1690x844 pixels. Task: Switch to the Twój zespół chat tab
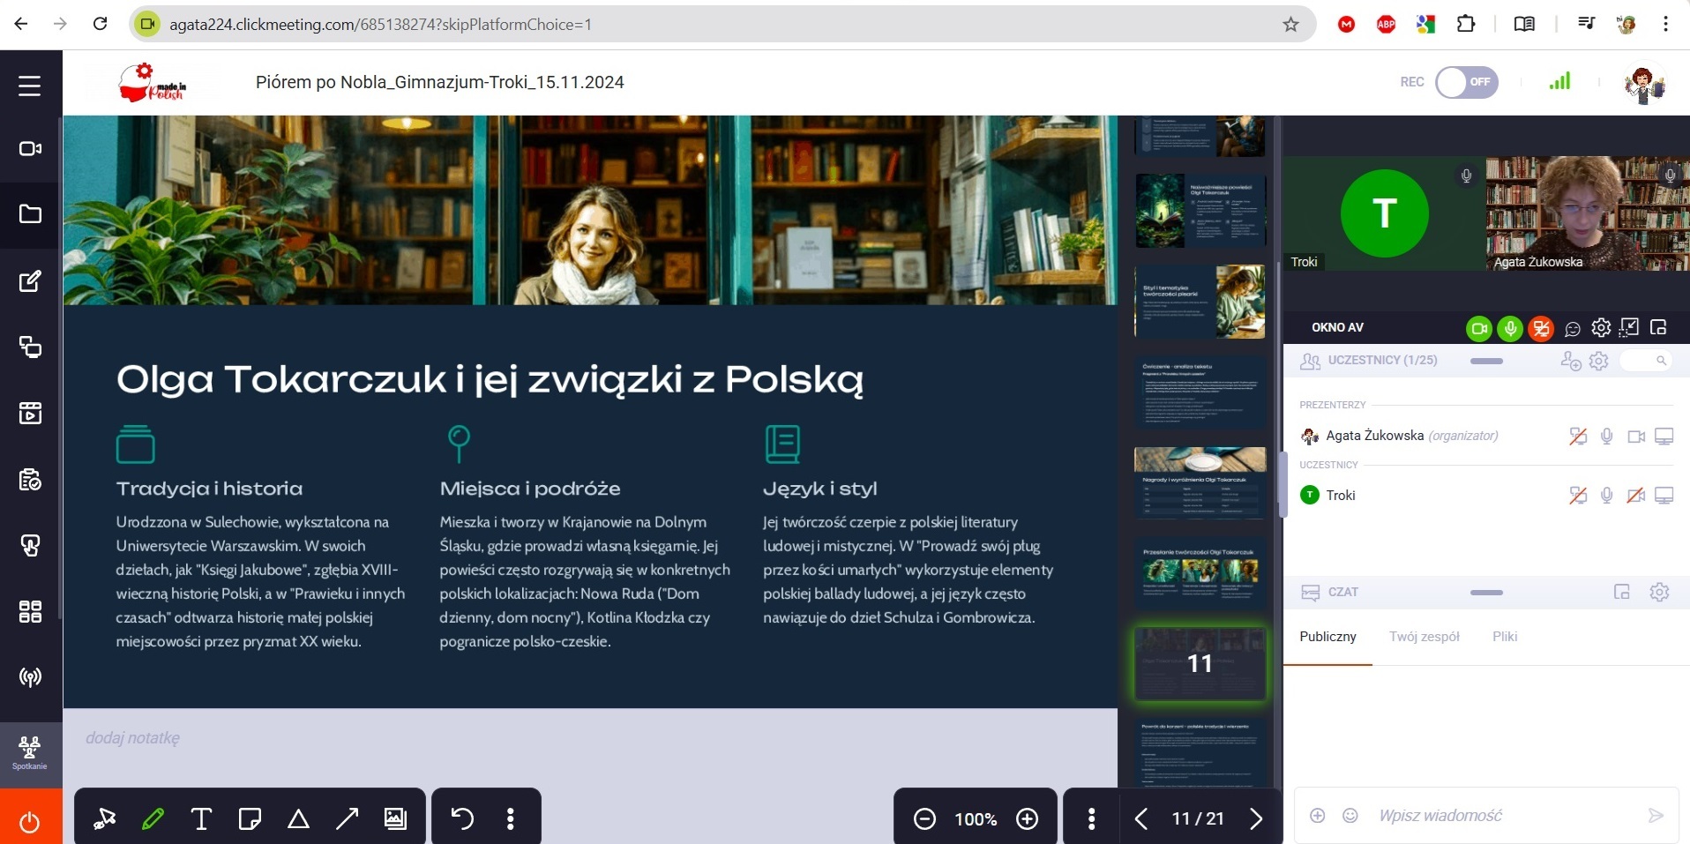point(1424,637)
